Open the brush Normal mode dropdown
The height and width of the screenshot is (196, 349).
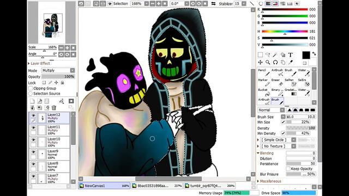pos(282,110)
